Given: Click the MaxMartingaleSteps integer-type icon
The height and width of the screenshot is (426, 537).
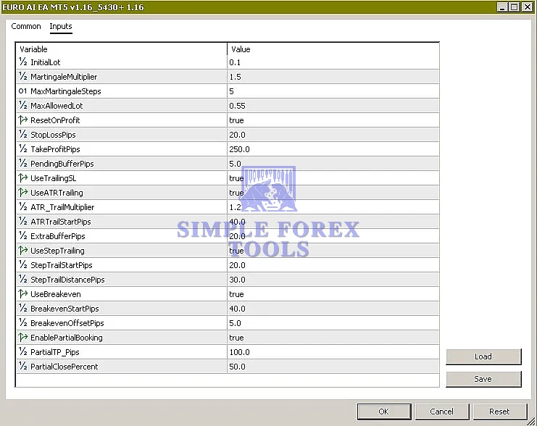Looking at the screenshot, I should tap(22, 91).
